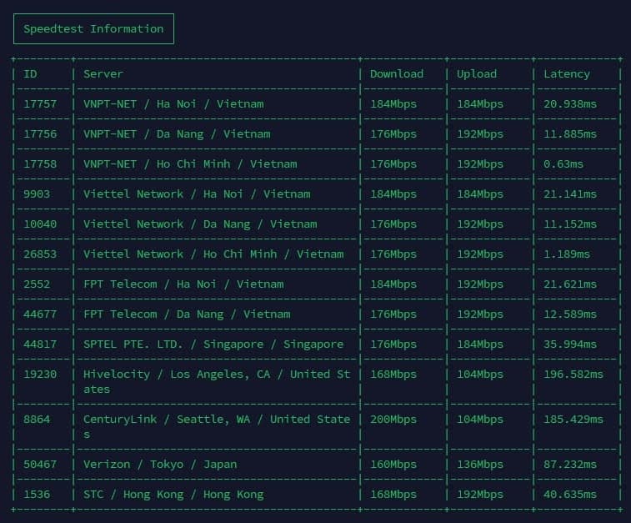Click download 184Mbps in VNPT-NET Ha Noi row
This screenshot has width=631, height=523.
393,104
